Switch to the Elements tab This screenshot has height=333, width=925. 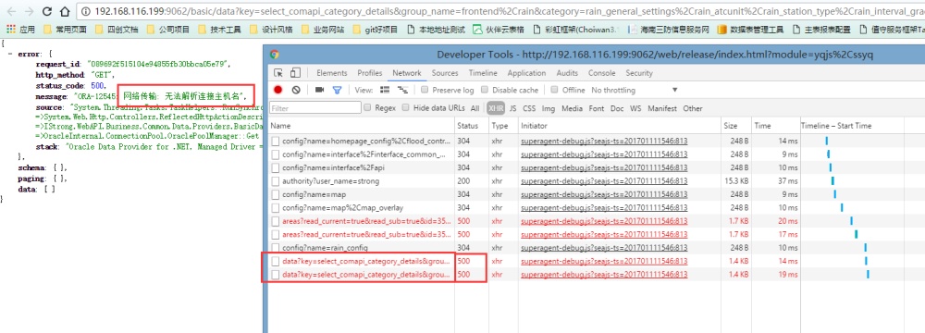(x=331, y=73)
